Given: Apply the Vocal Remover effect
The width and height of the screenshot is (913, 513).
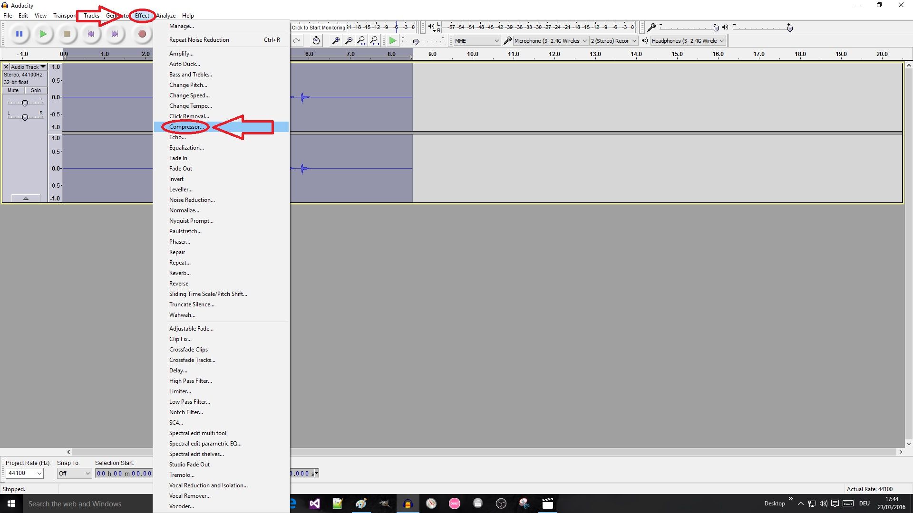Looking at the screenshot, I should [x=190, y=495].
